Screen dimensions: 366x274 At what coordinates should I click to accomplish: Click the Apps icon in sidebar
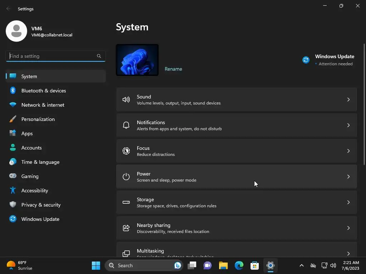(x=13, y=133)
